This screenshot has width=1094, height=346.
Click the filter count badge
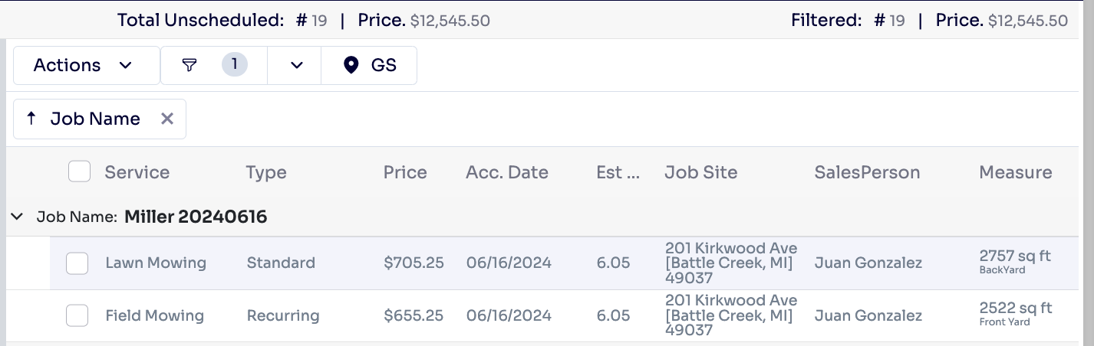click(235, 65)
